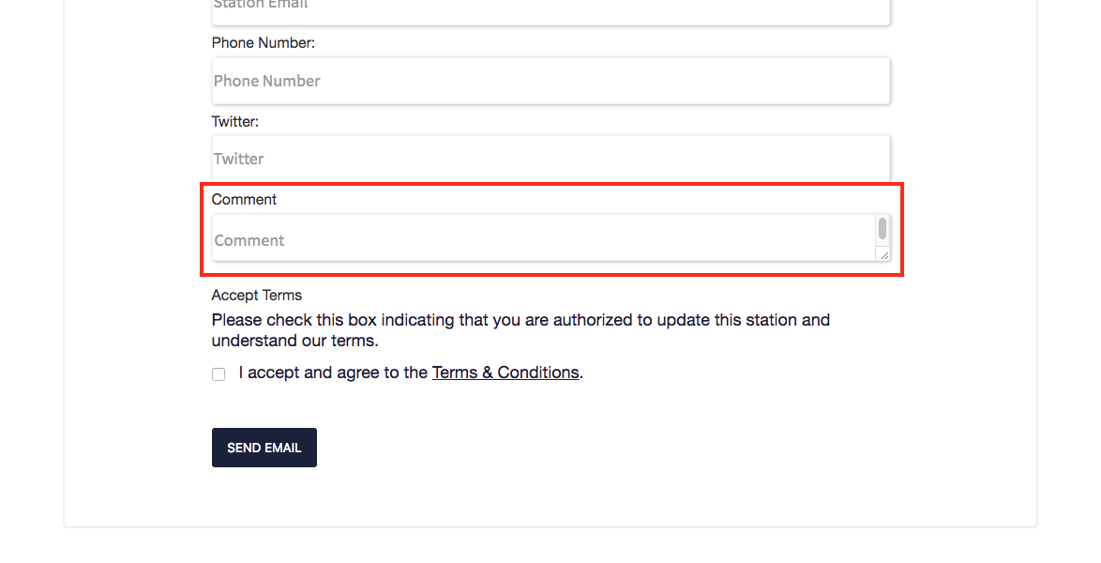This screenshot has height=563, width=1101.
Task: Click inside the Comment textarea
Action: pyautogui.click(x=544, y=237)
